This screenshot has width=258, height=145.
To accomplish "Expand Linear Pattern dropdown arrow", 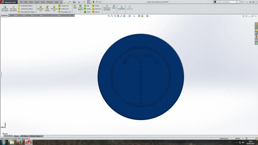I will (80, 12).
